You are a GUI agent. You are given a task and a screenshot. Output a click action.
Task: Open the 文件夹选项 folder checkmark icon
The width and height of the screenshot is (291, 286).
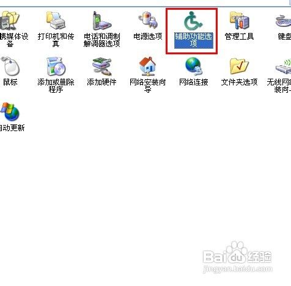(x=239, y=66)
